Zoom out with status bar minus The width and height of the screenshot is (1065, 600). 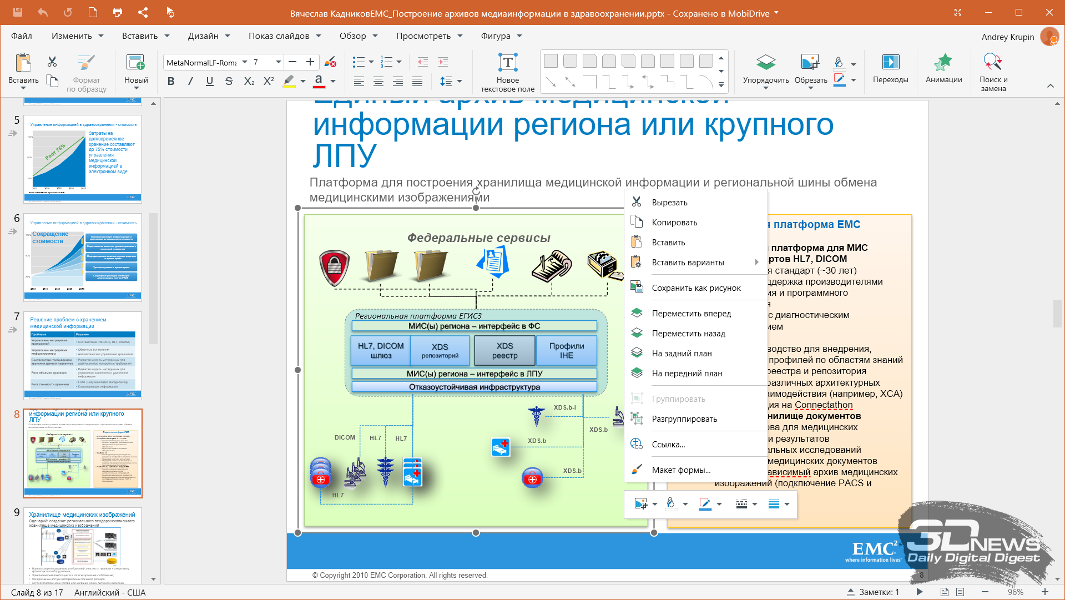[x=985, y=592]
